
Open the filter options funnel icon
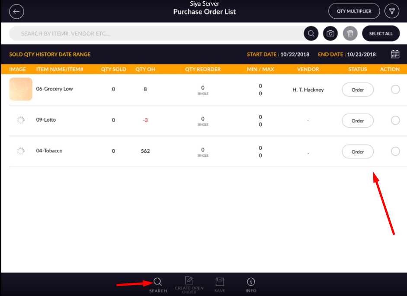tap(391, 11)
